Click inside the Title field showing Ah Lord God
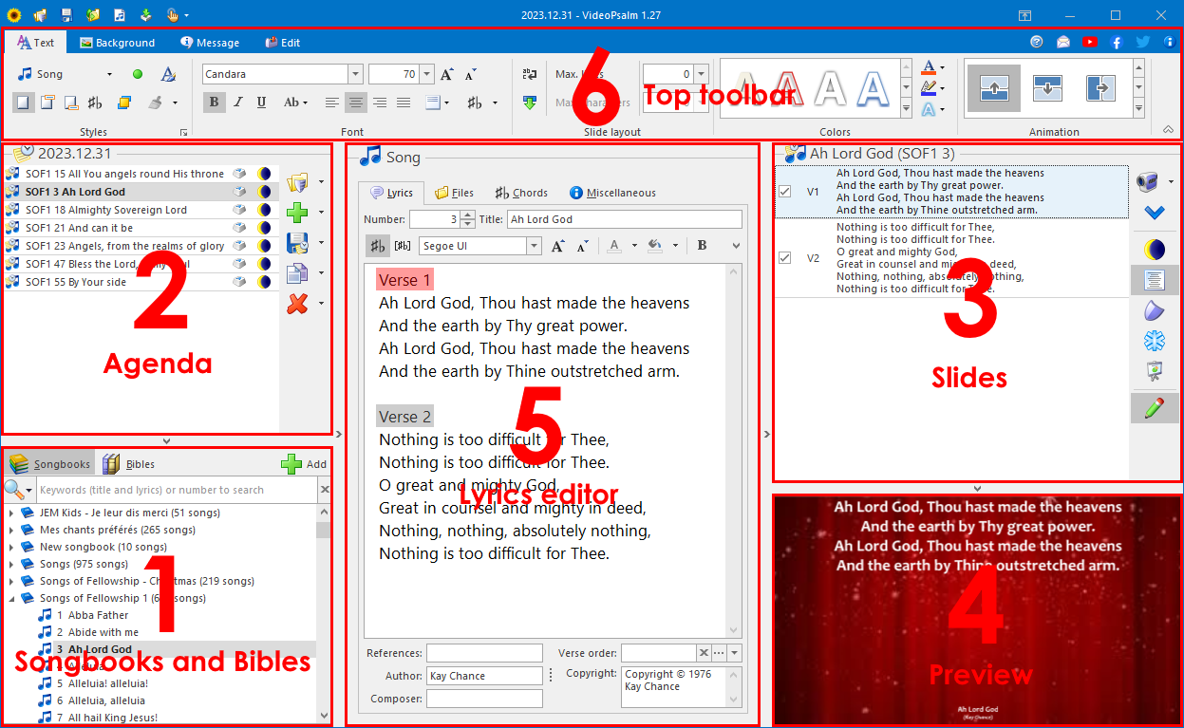1184x728 pixels. tap(624, 219)
